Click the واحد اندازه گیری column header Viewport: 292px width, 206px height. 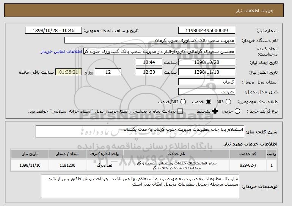tap(104, 154)
